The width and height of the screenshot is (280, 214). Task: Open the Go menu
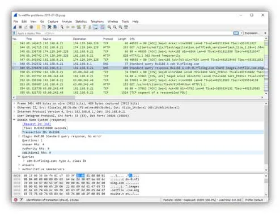(42, 22)
